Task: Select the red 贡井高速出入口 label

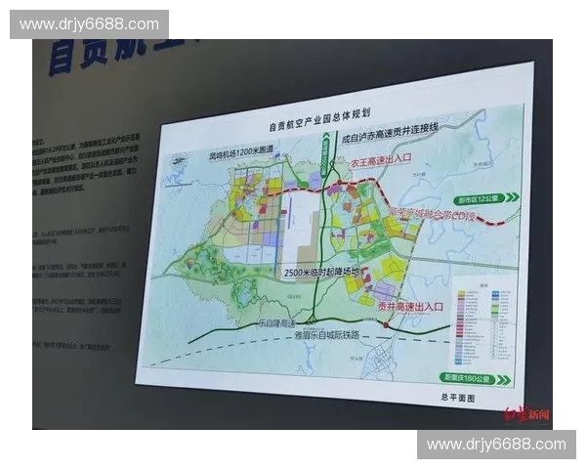Action: pos(410,307)
